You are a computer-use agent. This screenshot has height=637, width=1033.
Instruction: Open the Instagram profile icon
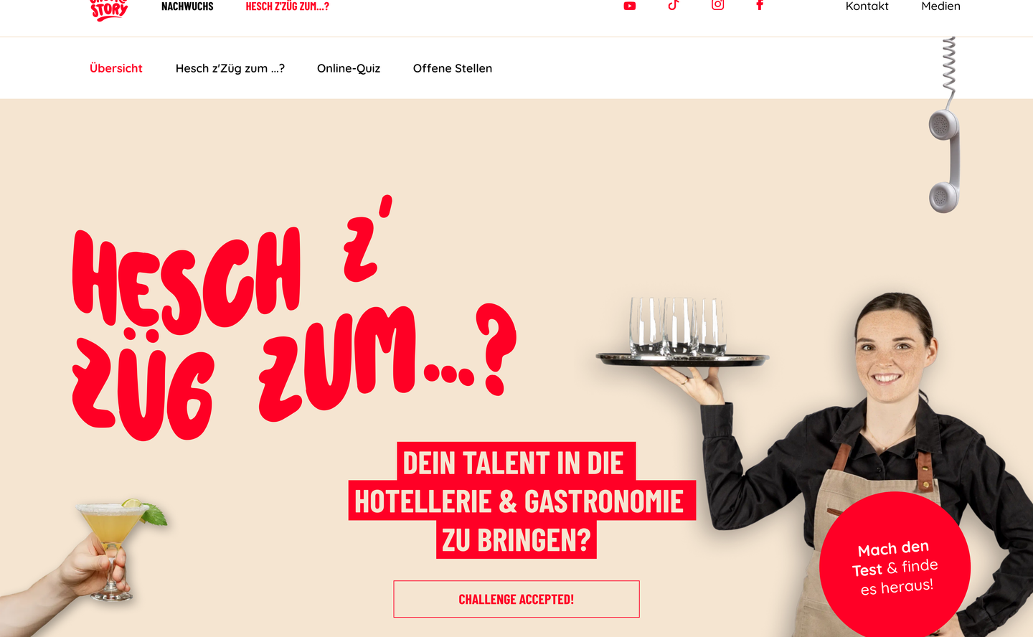click(x=717, y=5)
